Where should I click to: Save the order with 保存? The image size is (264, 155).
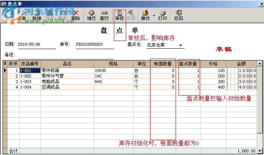coord(50,15)
